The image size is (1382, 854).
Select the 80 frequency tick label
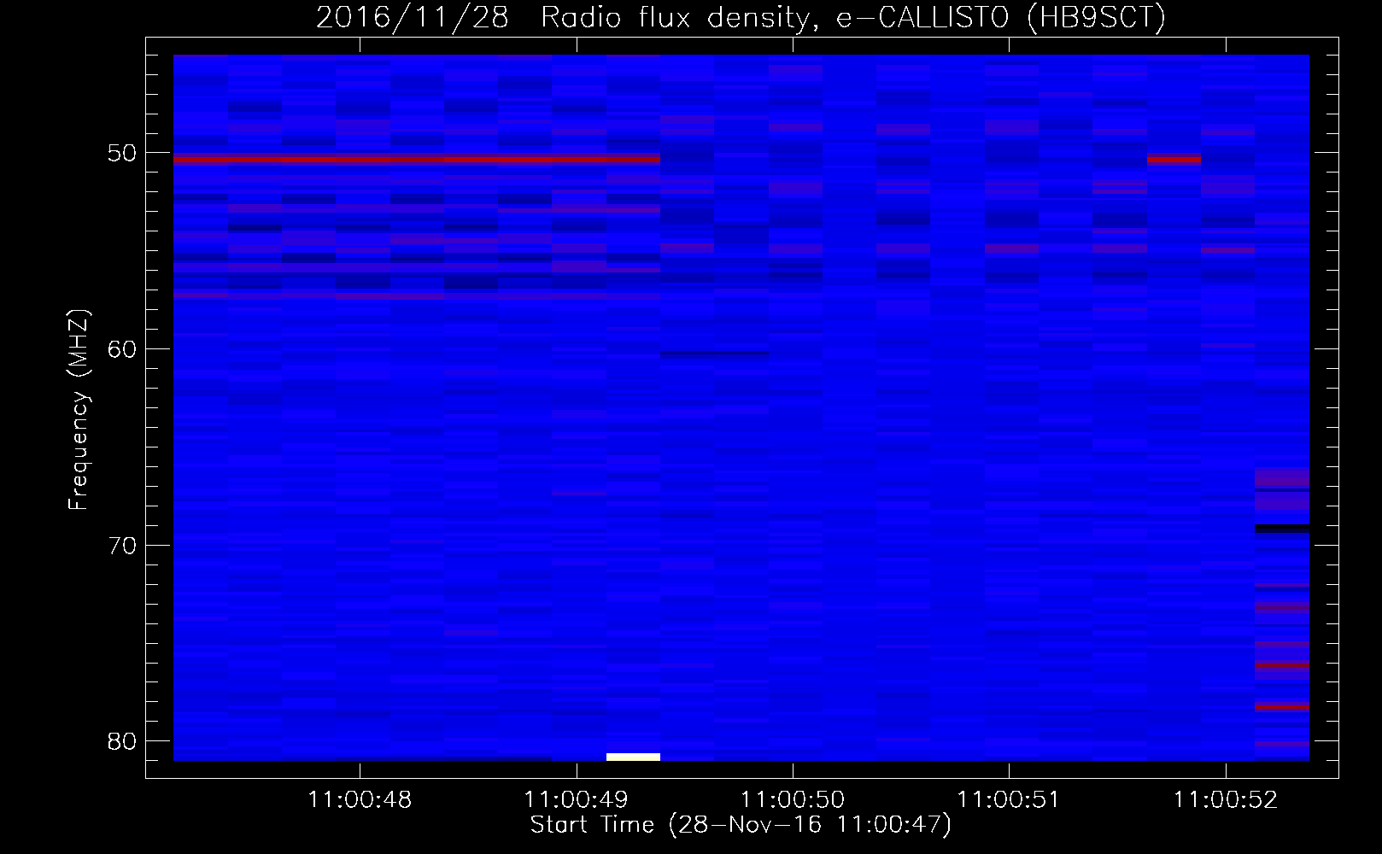(x=122, y=740)
